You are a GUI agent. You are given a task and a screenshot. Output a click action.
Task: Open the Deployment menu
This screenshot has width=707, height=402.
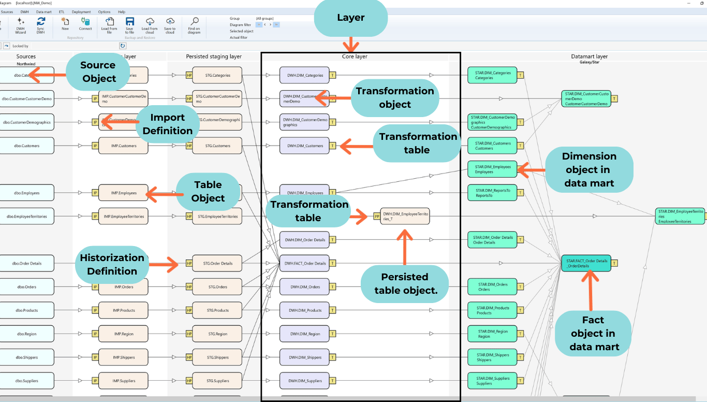81,11
